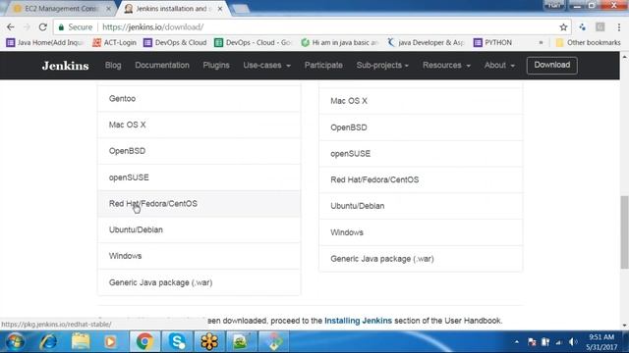This screenshot has height=353, width=629.
Task: Open a new browser tab
Action: 240,9
